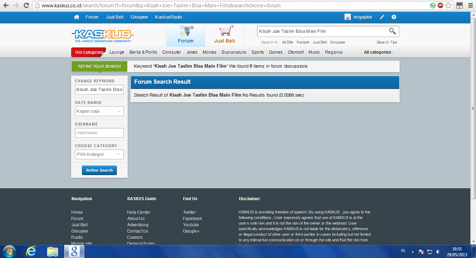Open the Careers footer link
Screen dimensions: 476x258
(x=135, y=237)
